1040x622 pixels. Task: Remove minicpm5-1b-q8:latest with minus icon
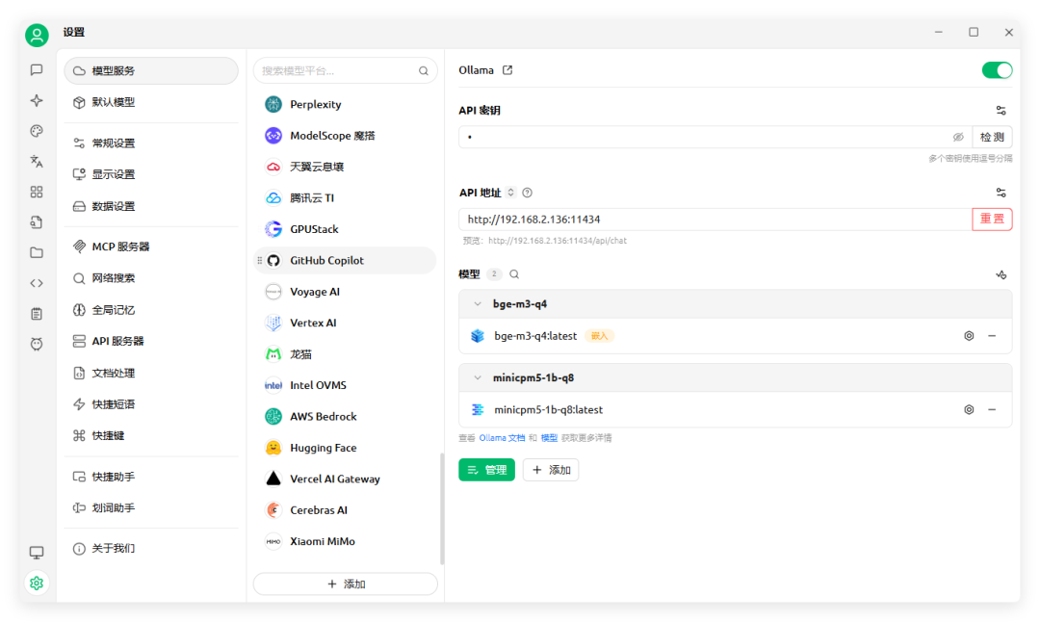click(992, 410)
